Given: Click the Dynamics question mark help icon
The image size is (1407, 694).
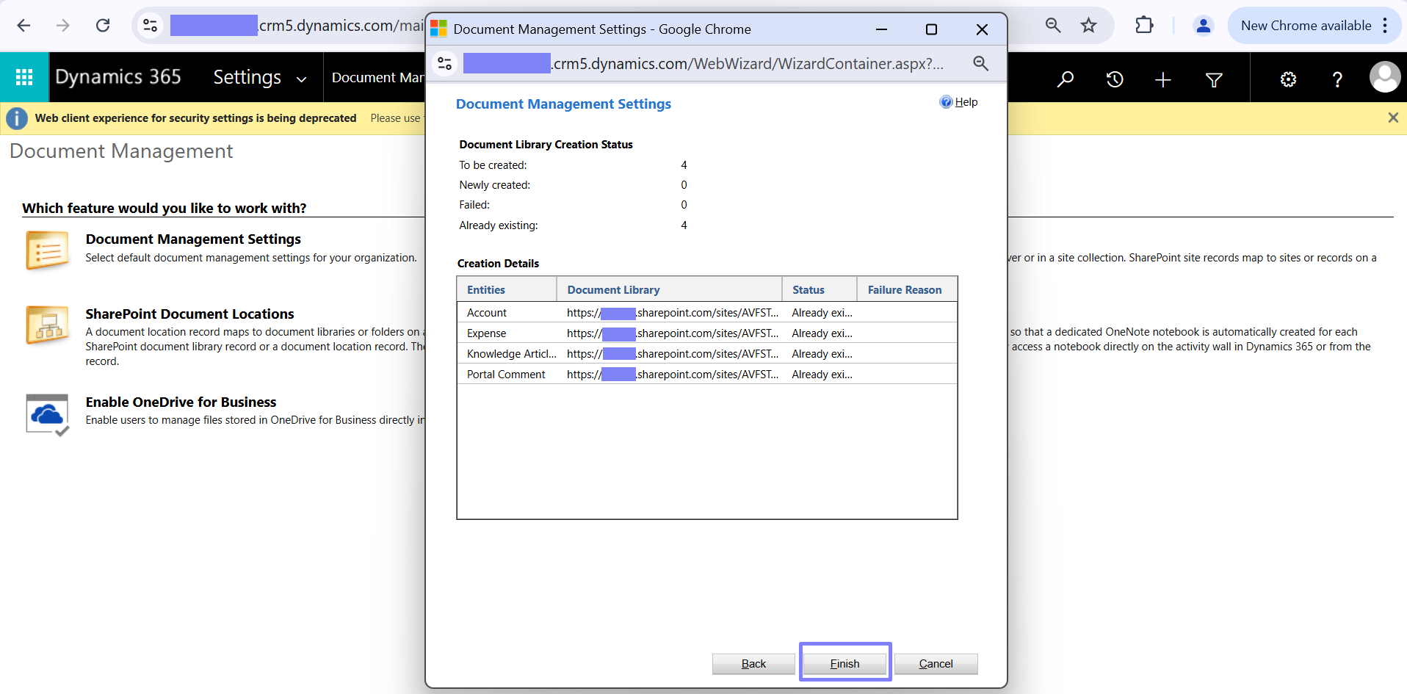Looking at the screenshot, I should (x=1337, y=79).
